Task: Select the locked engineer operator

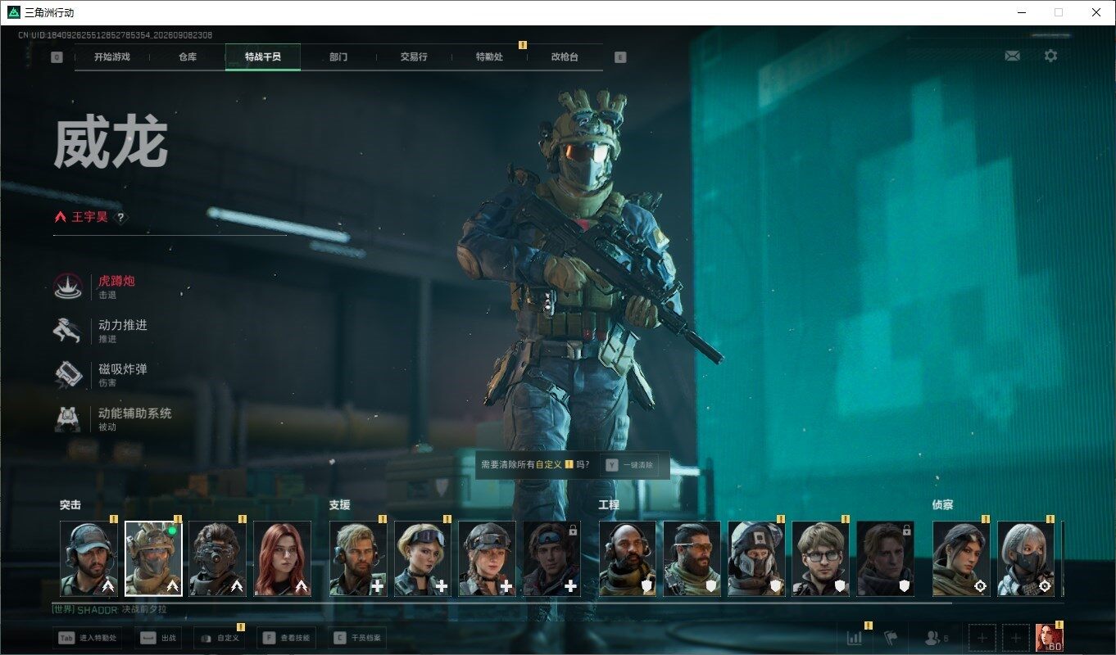Action: (x=886, y=558)
